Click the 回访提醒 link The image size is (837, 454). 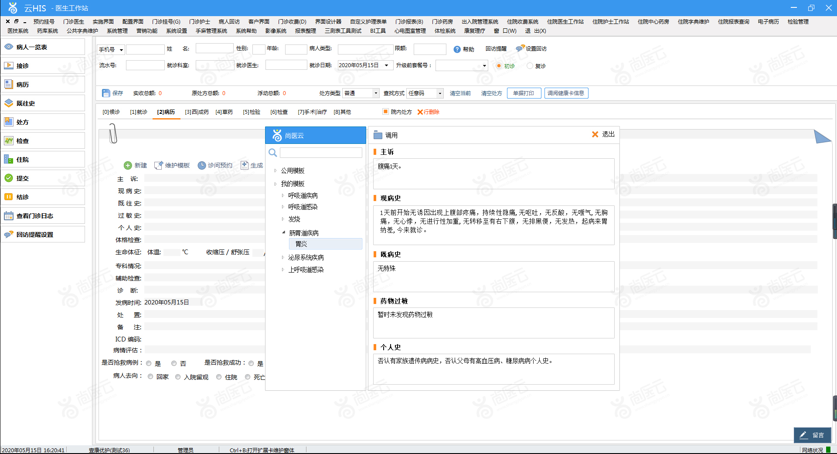click(x=496, y=49)
